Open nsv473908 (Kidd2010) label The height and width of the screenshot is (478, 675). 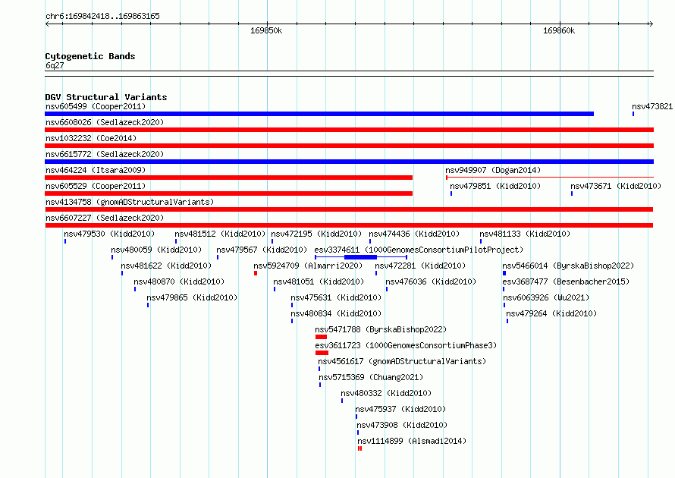[402, 425]
